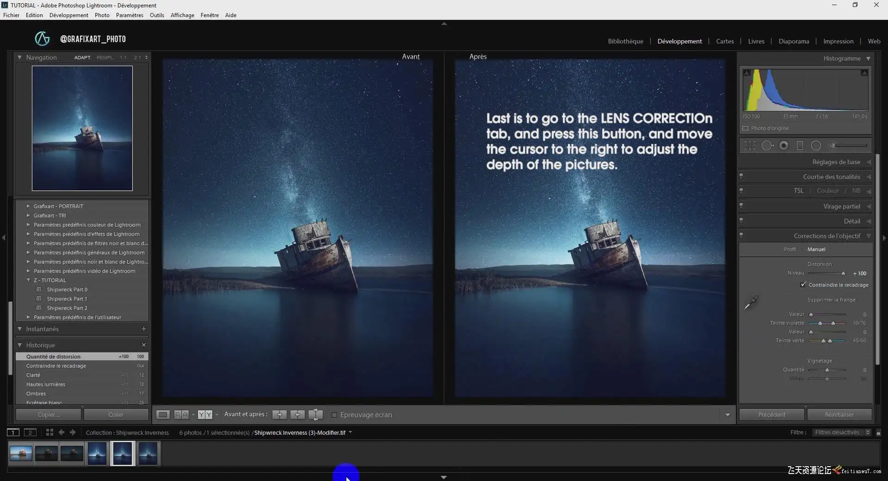Click the Copier... button
This screenshot has height=481, width=888.
pyautogui.click(x=49, y=415)
